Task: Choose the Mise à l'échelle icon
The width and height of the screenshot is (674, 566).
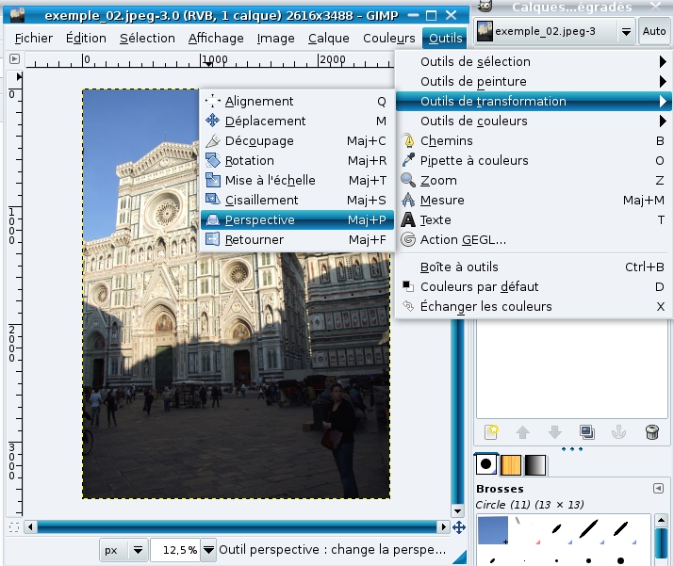Action: pos(212,180)
